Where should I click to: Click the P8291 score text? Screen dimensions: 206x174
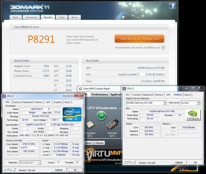[x=41, y=39]
